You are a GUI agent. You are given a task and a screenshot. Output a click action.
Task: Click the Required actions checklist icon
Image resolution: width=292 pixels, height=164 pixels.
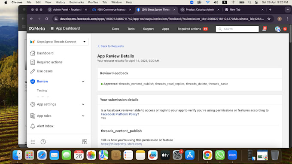click(33, 62)
